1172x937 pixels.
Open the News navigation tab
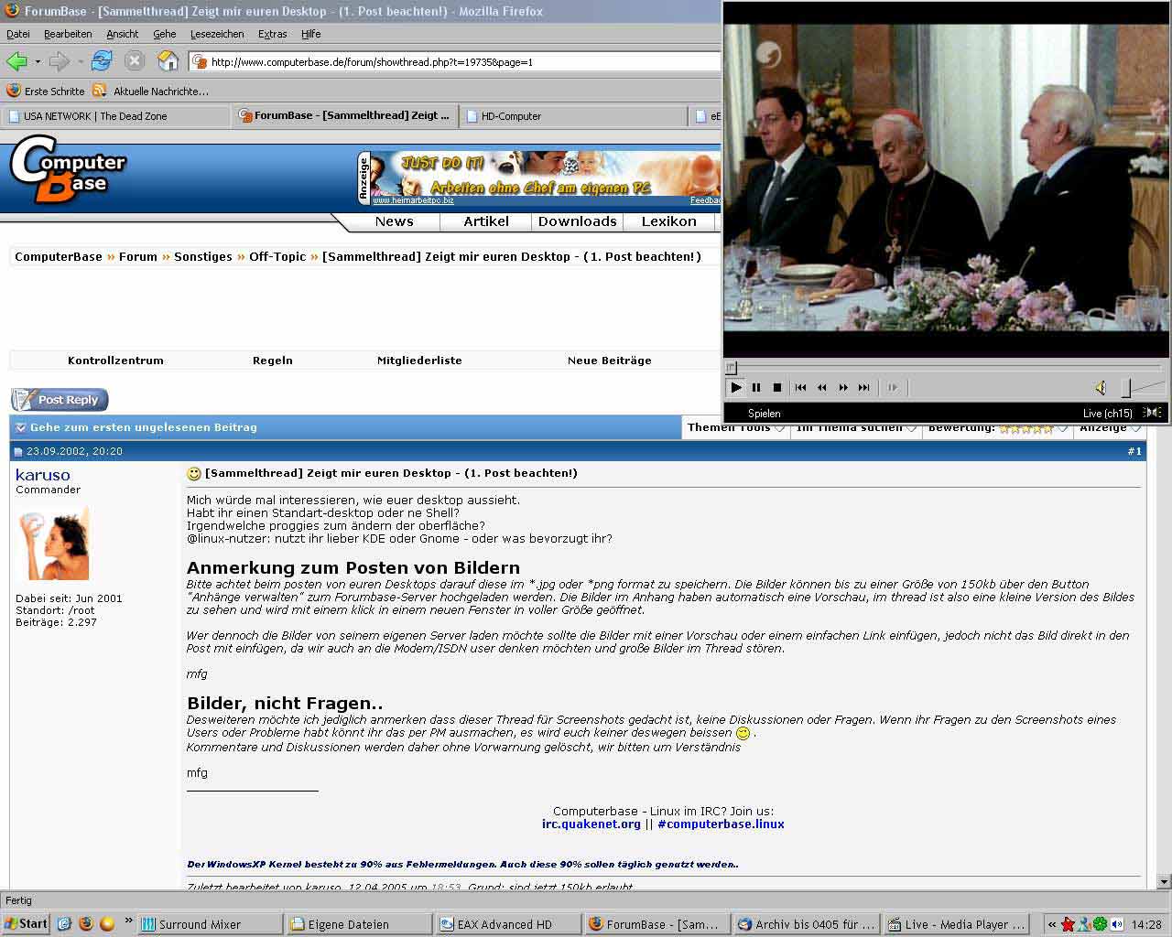pos(394,221)
